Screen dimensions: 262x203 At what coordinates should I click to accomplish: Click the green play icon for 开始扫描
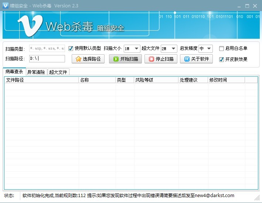pos(116,59)
